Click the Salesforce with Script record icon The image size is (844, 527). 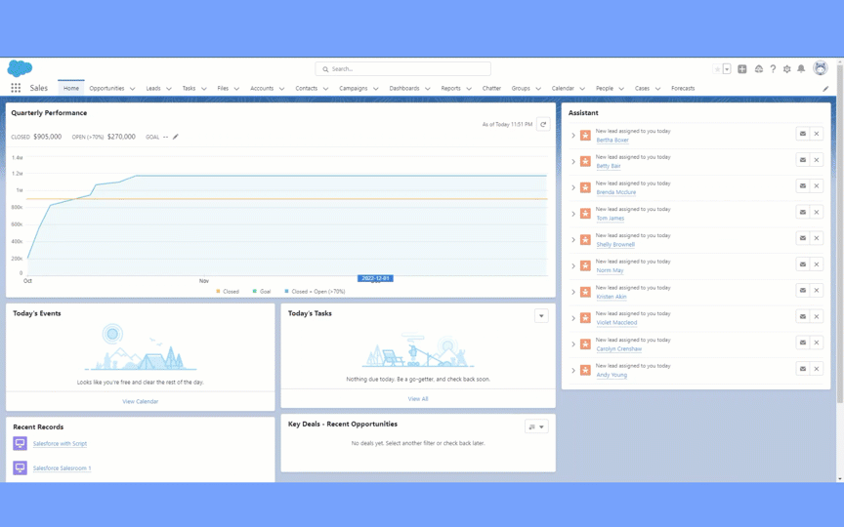point(20,443)
